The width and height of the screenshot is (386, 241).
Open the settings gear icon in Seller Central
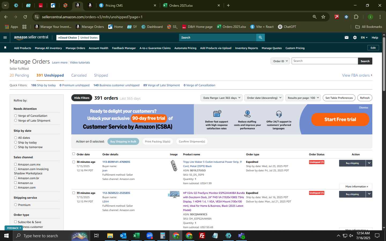coord(355,37)
